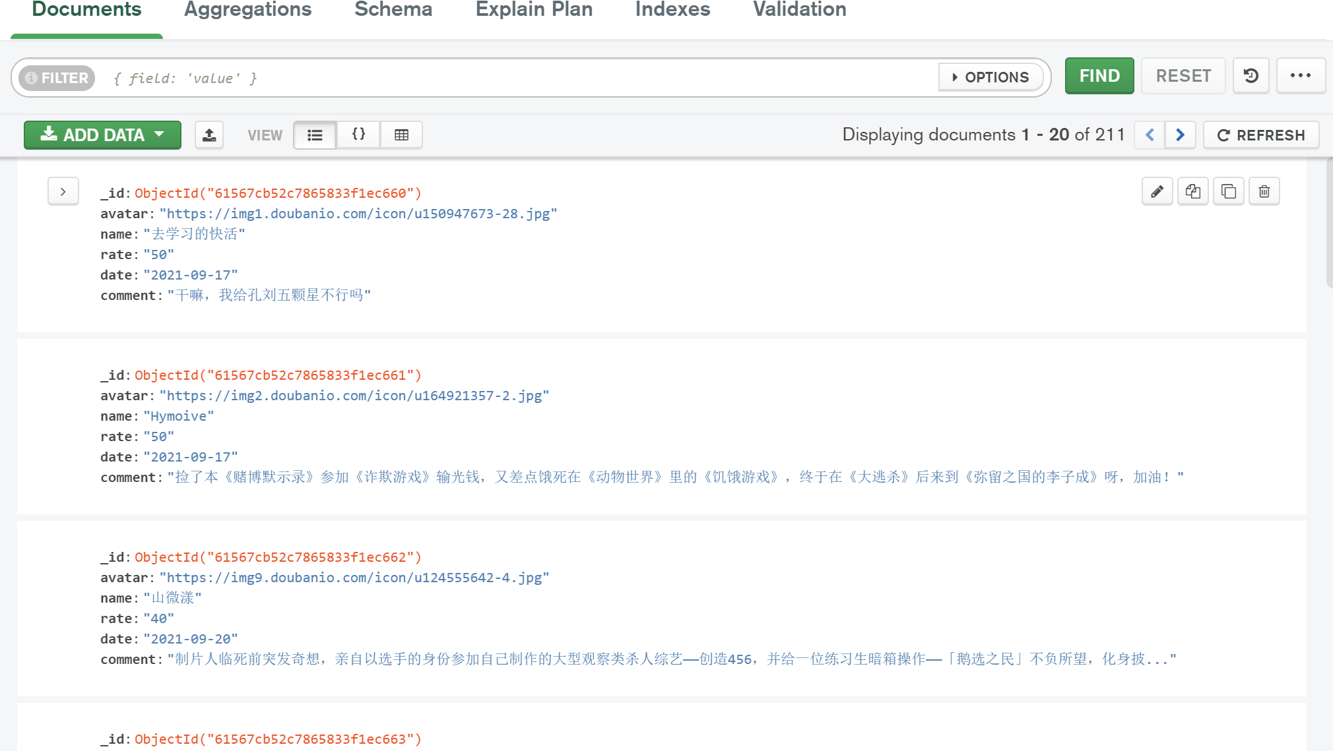Click the copy document icon
Image resolution: width=1333 pixels, height=751 pixels.
pyautogui.click(x=1192, y=192)
